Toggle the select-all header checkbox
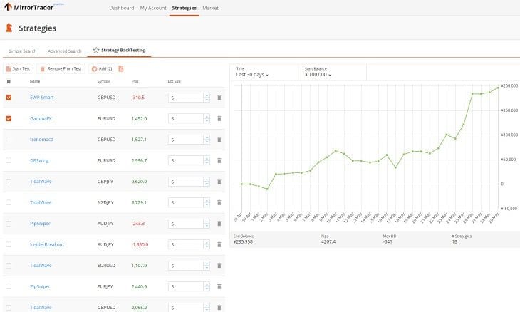 (x=9, y=81)
